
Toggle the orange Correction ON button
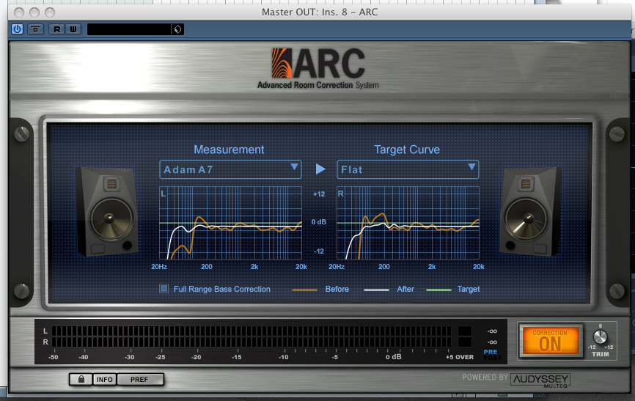(x=551, y=341)
